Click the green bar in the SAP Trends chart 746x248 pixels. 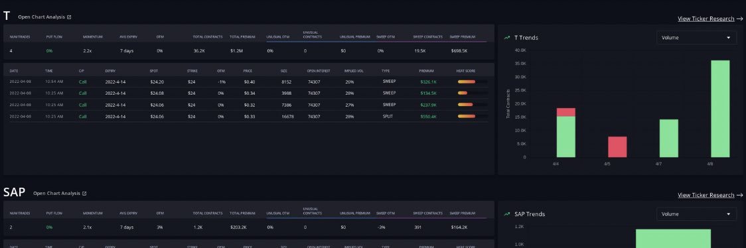673,239
